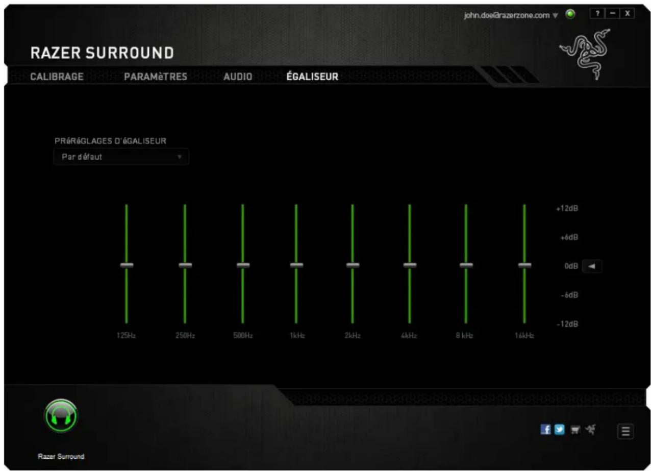Click the +12dB scale label
The width and height of the screenshot is (651, 471).
coord(566,209)
